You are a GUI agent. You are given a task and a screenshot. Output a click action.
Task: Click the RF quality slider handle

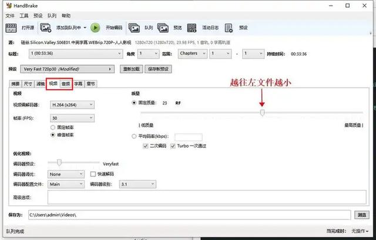click(262, 112)
